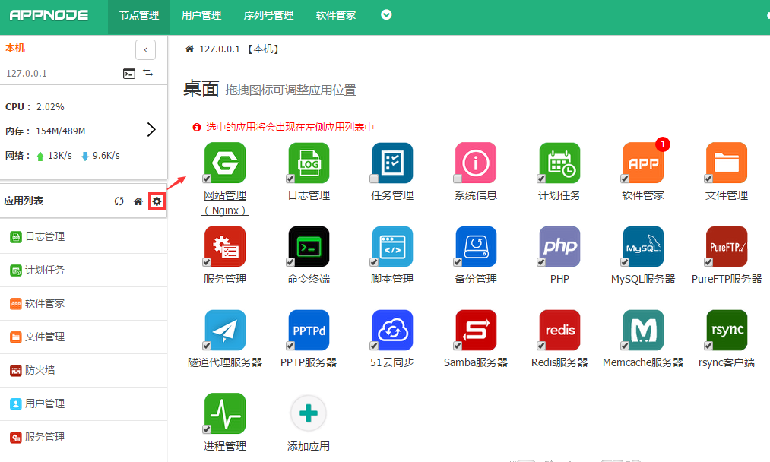This screenshot has height=462, width=770.
Task: Open the Redis服务器 icon
Action: (x=559, y=330)
